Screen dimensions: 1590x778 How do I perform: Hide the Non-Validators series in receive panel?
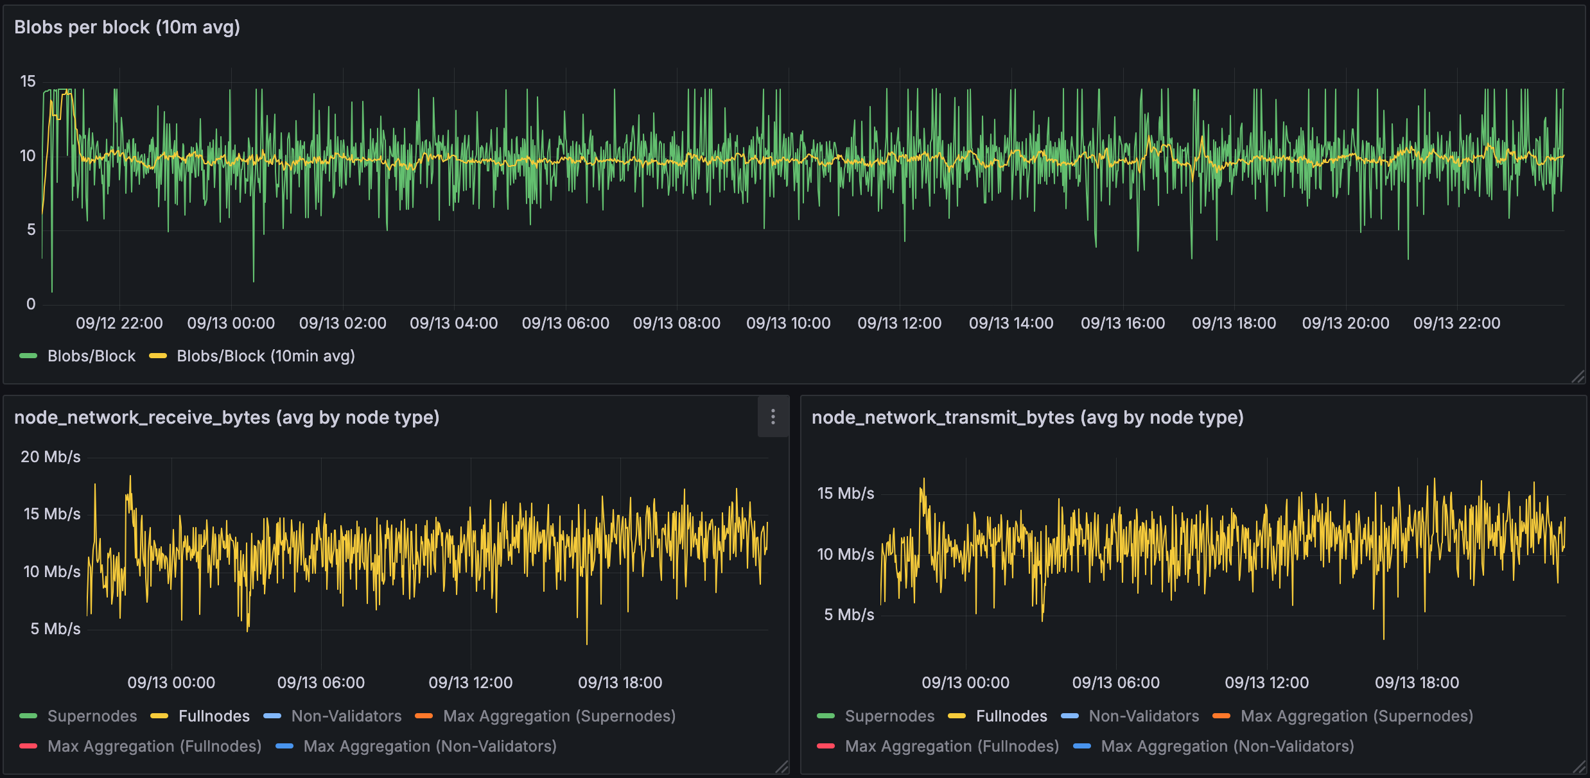click(x=346, y=716)
